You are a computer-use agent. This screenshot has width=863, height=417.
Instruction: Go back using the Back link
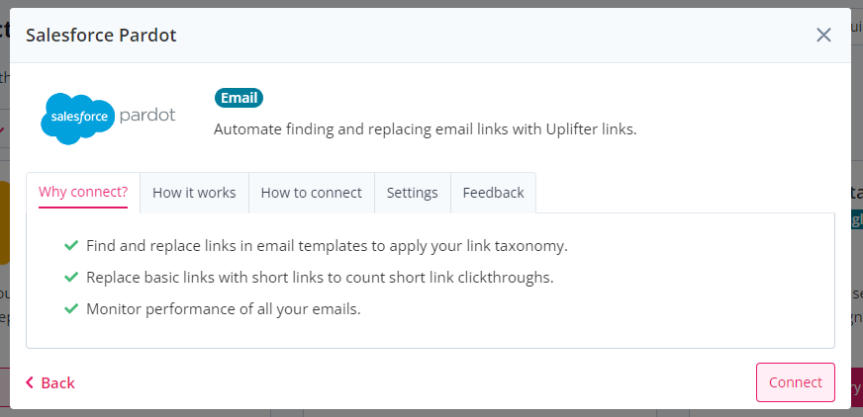click(x=50, y=382)
